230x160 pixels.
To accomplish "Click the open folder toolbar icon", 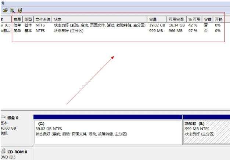I will pos(5,10).
